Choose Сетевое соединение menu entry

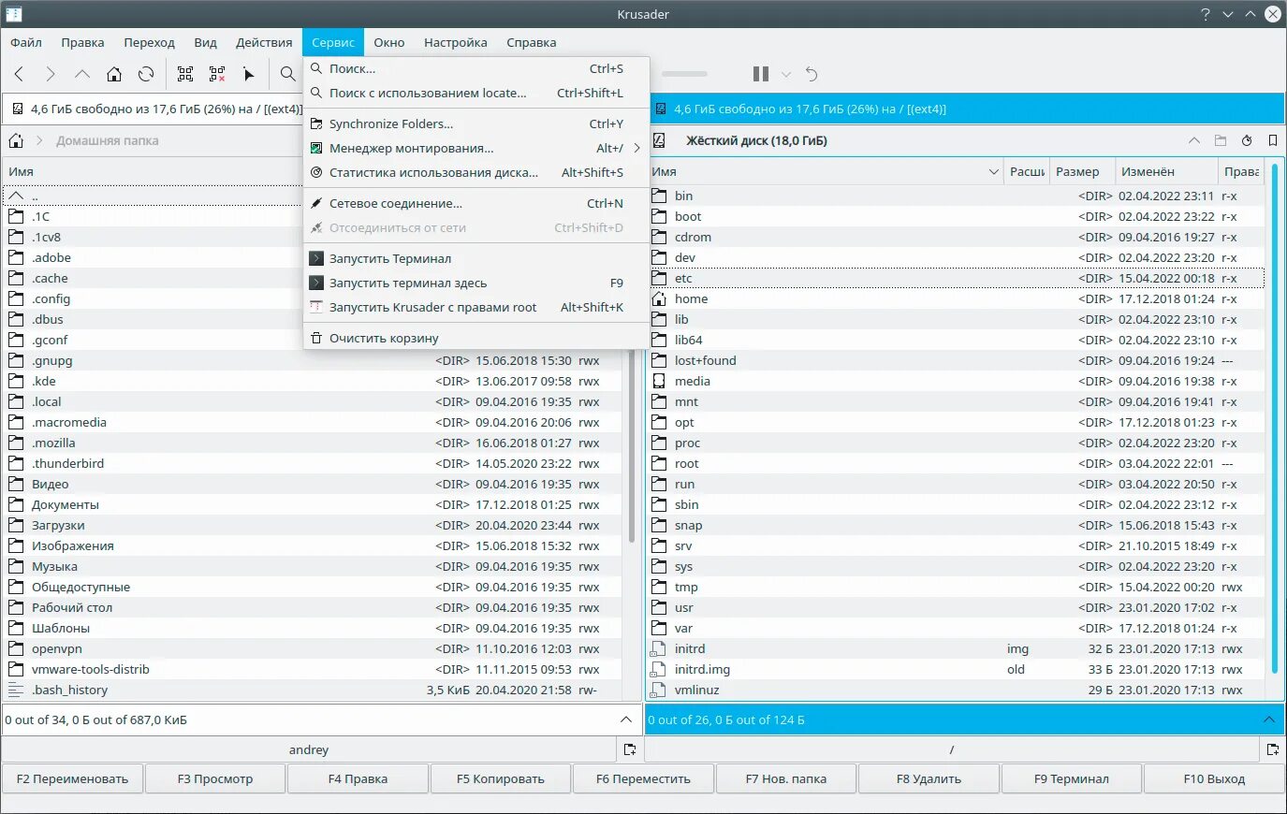476,203
